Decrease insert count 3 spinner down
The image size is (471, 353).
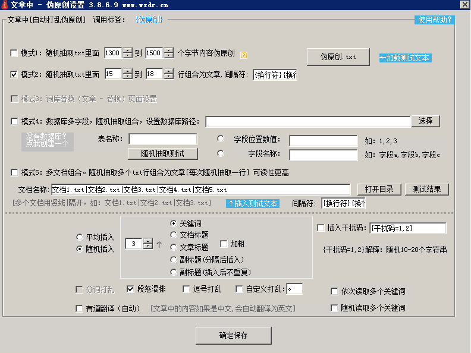(x=148, y=246)
